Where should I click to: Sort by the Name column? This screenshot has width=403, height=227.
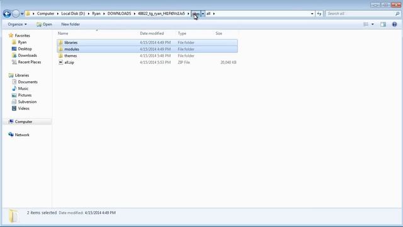click(x=63, y=33)
